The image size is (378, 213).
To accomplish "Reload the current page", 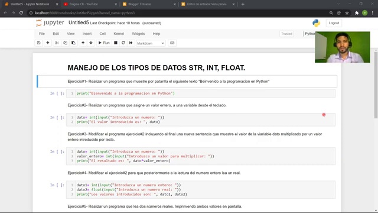I will point(21,13).
